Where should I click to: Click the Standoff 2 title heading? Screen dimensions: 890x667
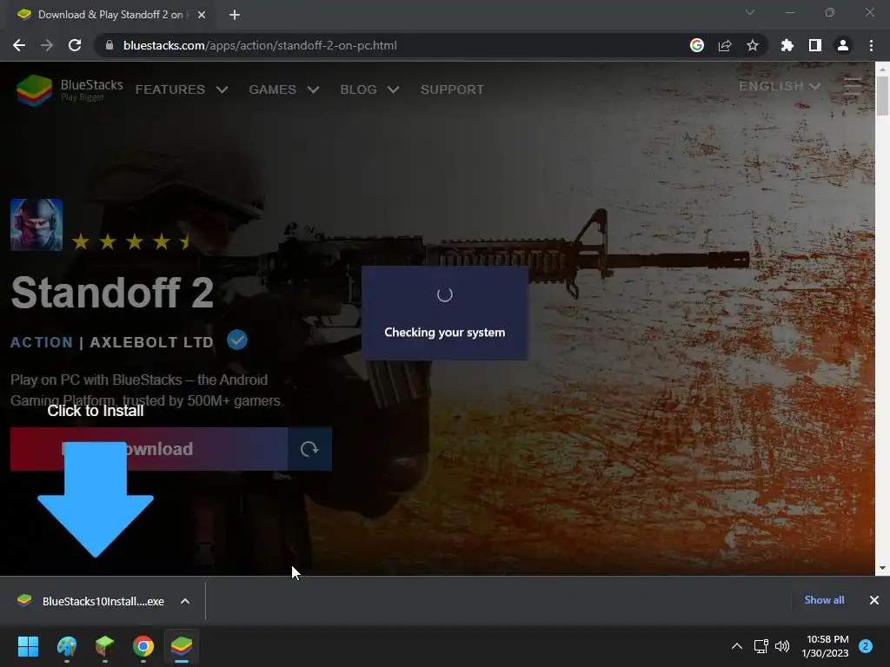coord(112,292)
